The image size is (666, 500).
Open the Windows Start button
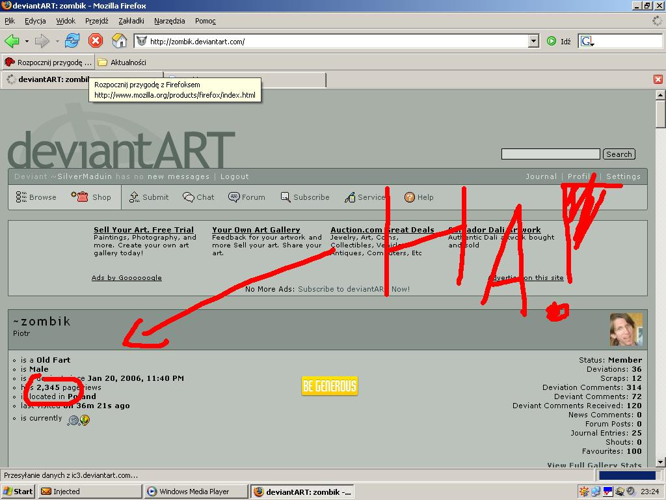pyautogui.click(x=18, y=492)
